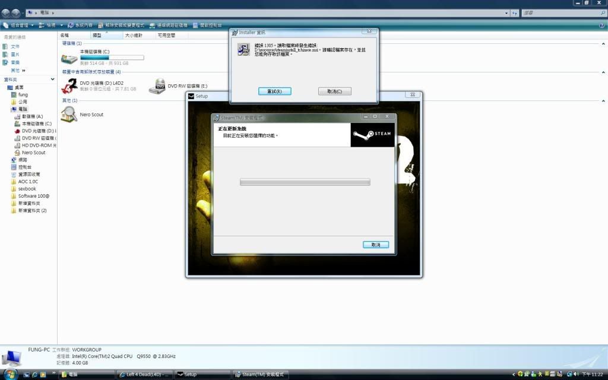Click Open Control Panel toolbar item
The height and width of the screenshot is (380, 608).
(x=207, y=25)
